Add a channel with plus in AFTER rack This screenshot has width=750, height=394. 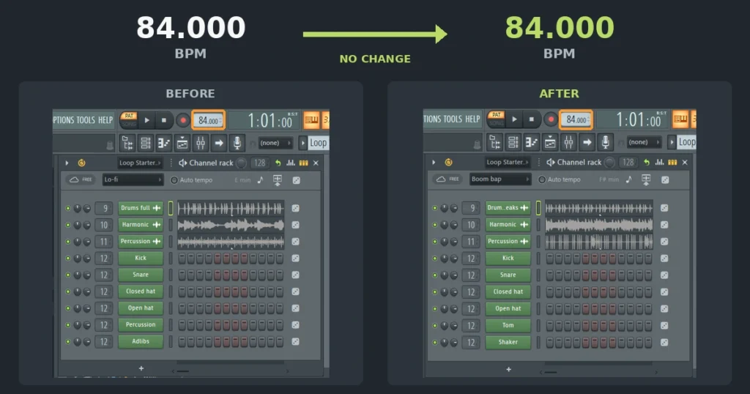tap(508, 369)
